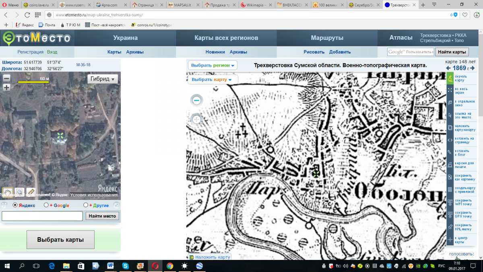Click the large 'Выбрать карты' button
Viewport: 483px width, 272px height.
coord(60,240)
